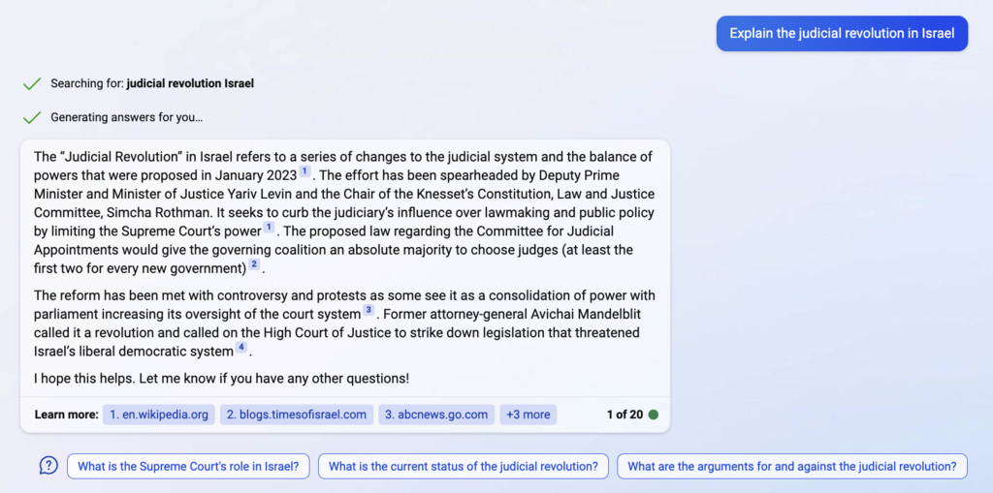Open the en.wikipedia.org source link

point(158,415)
